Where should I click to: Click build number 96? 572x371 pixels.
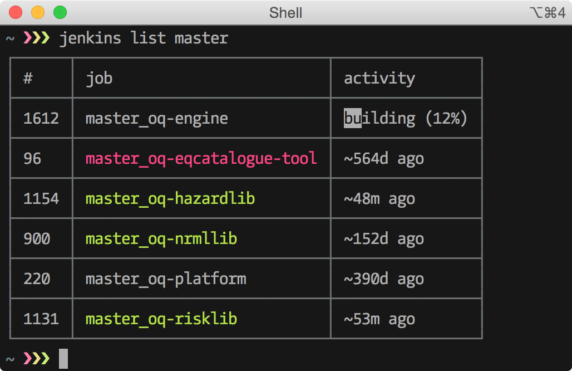[32, 158]
